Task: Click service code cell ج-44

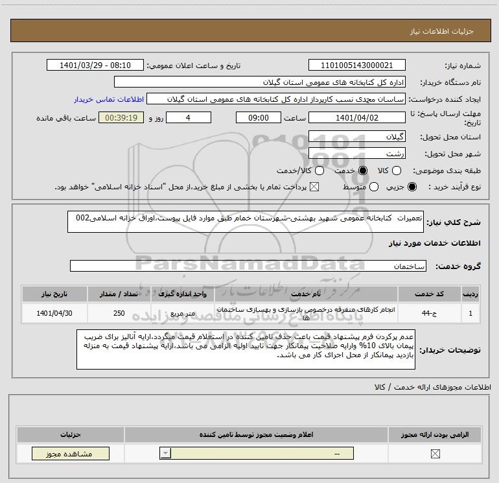Action: pos(429,313)
